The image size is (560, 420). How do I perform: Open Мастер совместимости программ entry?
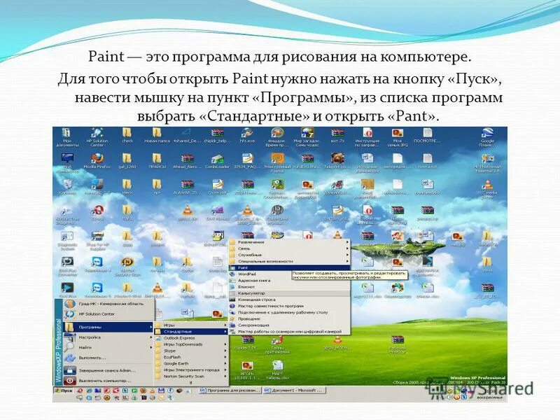[x=289, y=306]
